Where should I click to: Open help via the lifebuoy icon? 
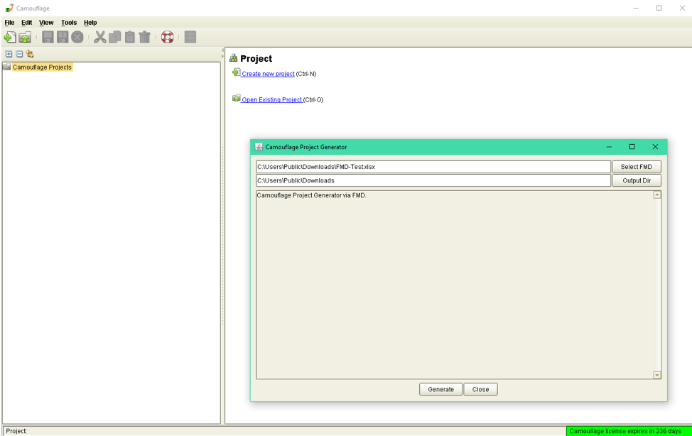[167, 37]
